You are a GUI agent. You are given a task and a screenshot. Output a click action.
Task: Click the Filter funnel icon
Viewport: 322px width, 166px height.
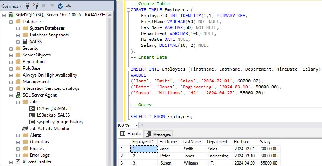pyautogui.click(x=52, y=6)
